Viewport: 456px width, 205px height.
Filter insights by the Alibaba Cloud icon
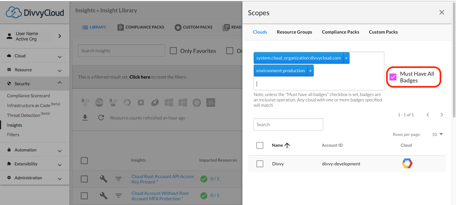(x=211, y=102)
